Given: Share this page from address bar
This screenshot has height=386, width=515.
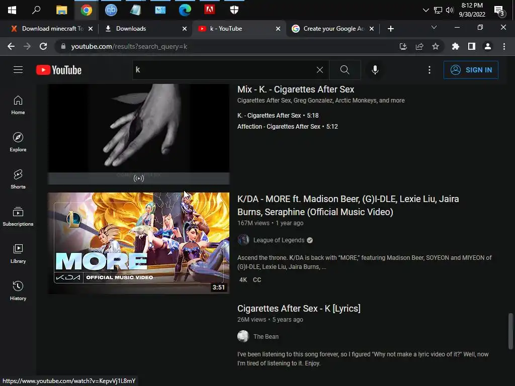Looking at the screenshot, I should 419,46.
